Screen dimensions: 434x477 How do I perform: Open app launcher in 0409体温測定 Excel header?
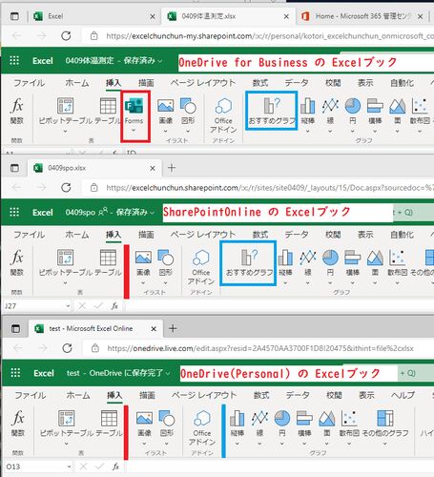(x=14, y=60)
